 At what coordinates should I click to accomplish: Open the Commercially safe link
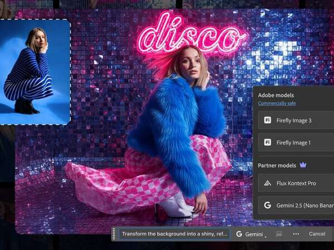pos(278,103)
